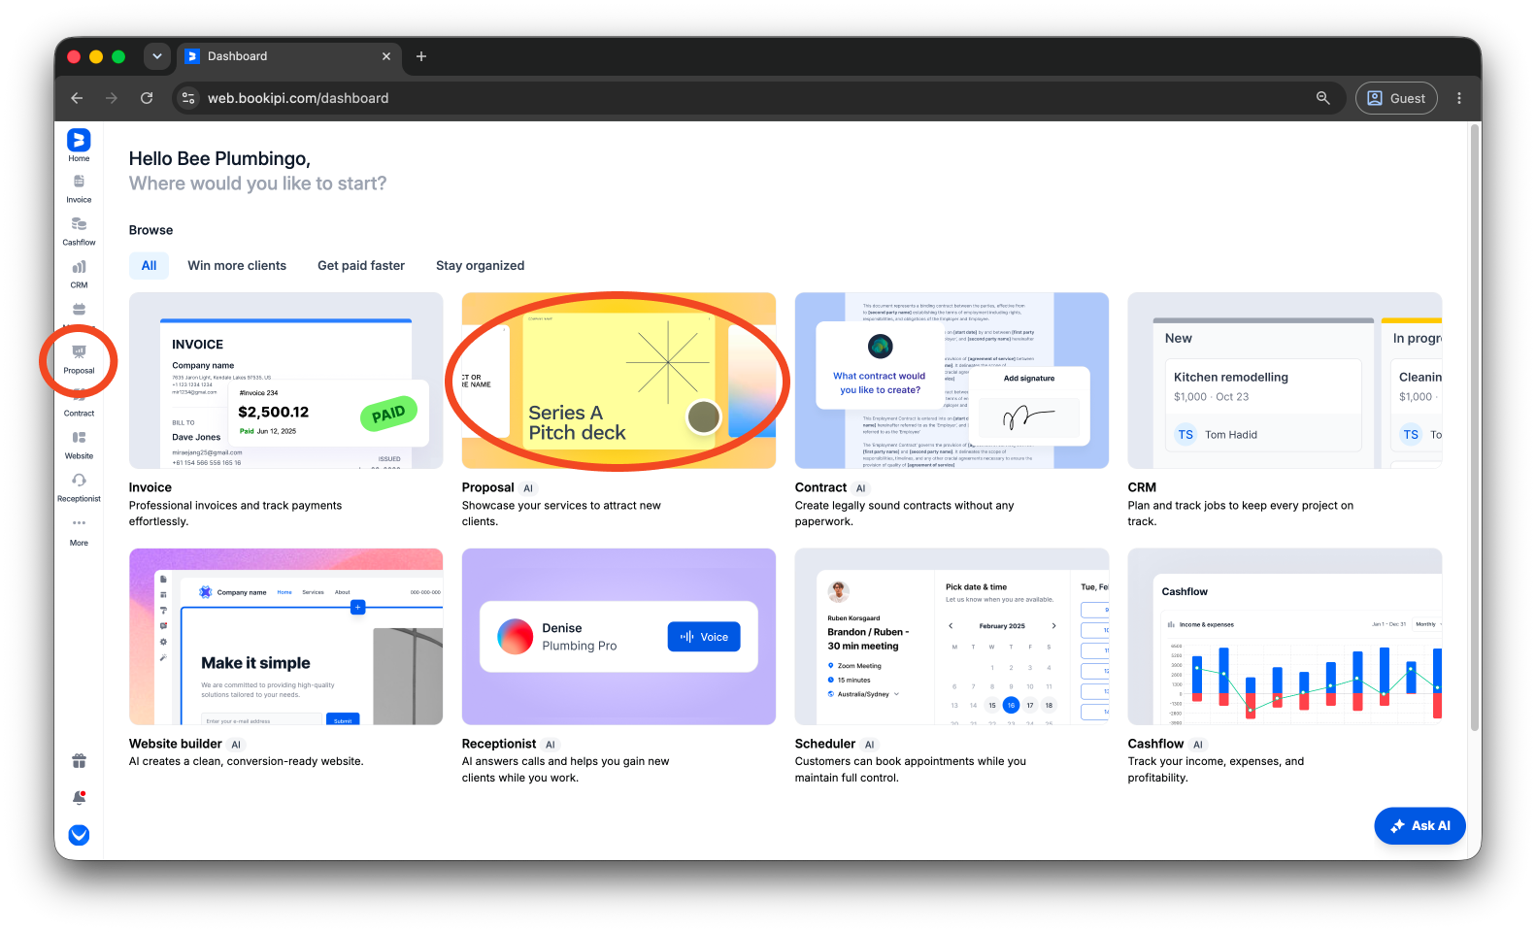
Task: Click the Proposal card title
Action: click(487, 488)
